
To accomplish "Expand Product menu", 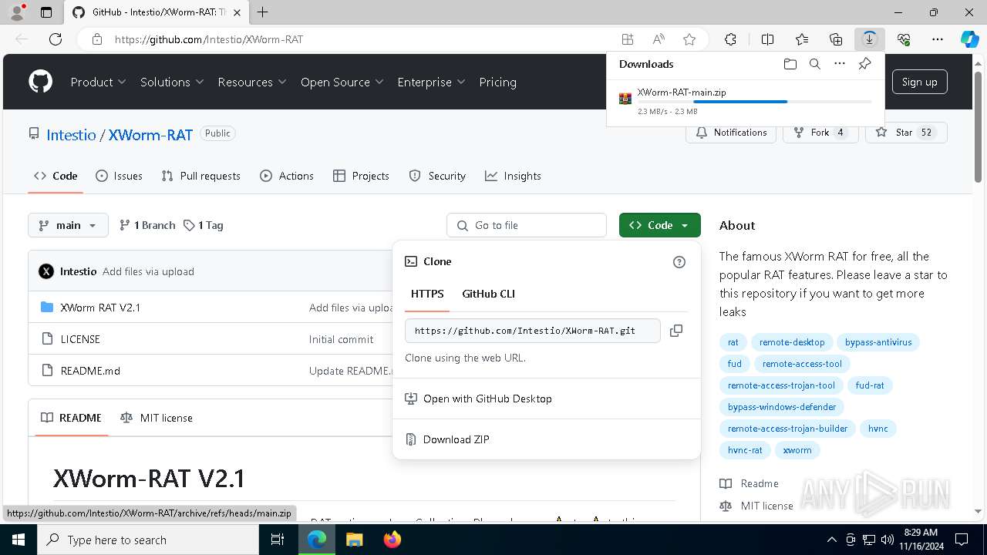I will (x=99, y=82).
